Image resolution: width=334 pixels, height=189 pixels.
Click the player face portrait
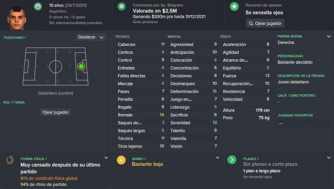[17, 18]
